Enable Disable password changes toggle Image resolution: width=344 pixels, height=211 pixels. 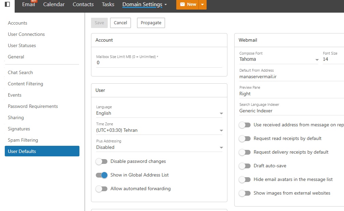point(102,161)
